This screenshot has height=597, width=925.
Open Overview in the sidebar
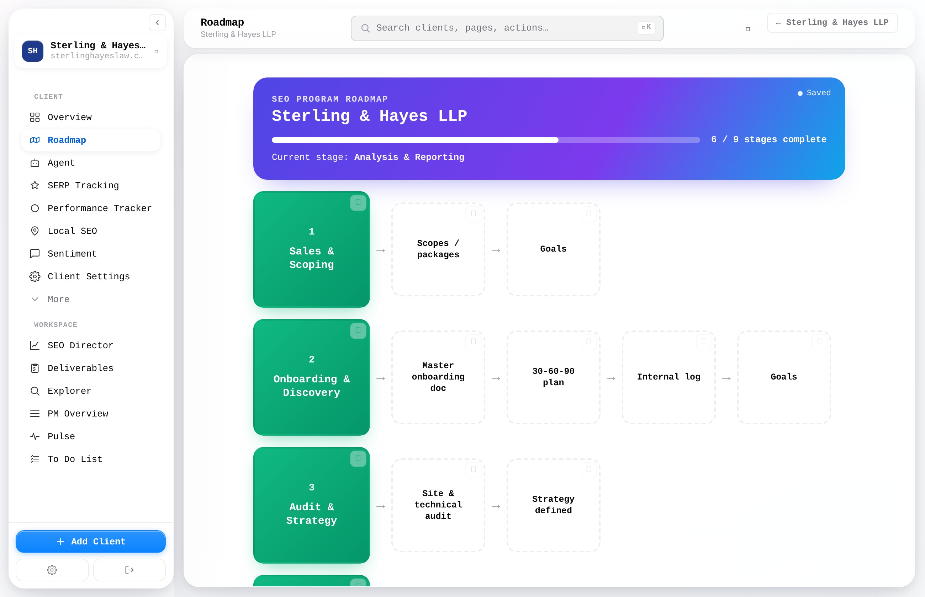[91, 117]
